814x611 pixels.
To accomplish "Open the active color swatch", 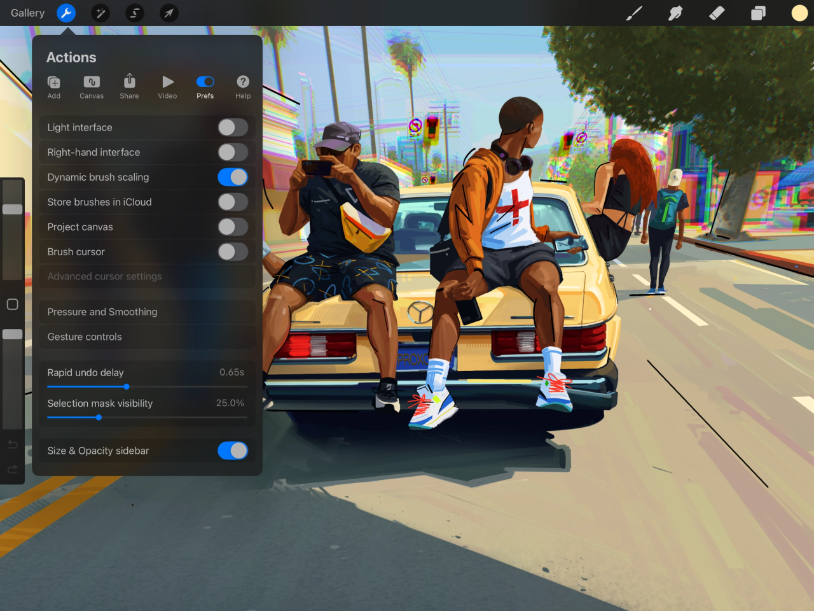I will pyautogui.click(x=799, y=13).
